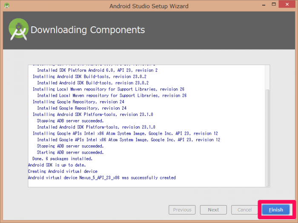The image size is (298, 223).
Task: Click the Android Studio title bar icon
Action: [7, 6]
